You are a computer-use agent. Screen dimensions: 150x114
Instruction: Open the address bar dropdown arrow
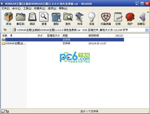(x=147, y=30)
